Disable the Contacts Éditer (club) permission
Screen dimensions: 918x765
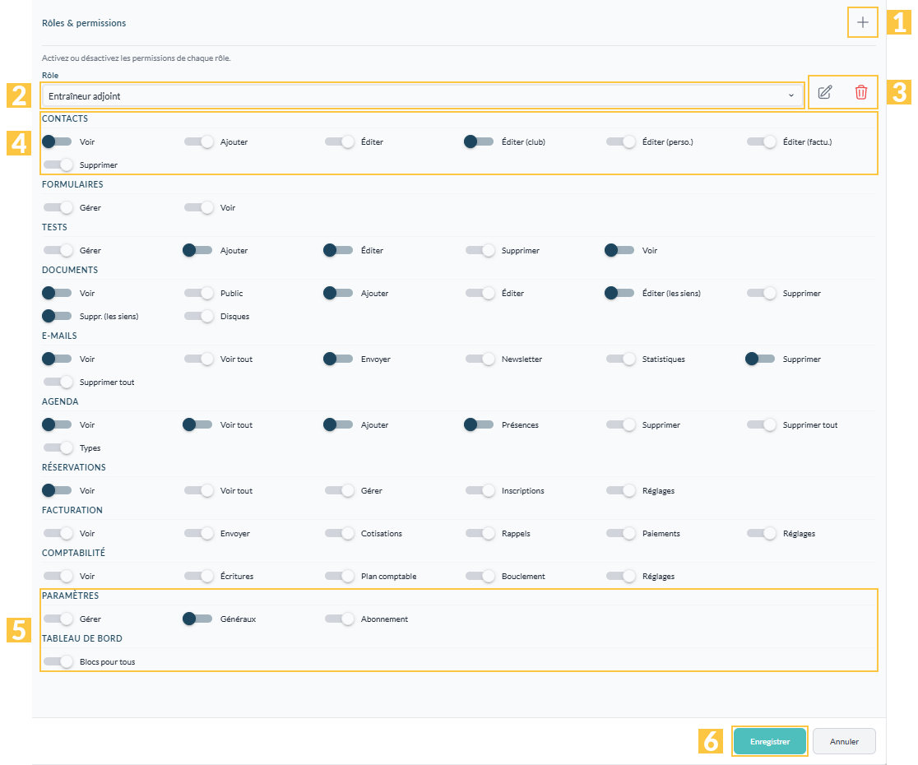479,141
